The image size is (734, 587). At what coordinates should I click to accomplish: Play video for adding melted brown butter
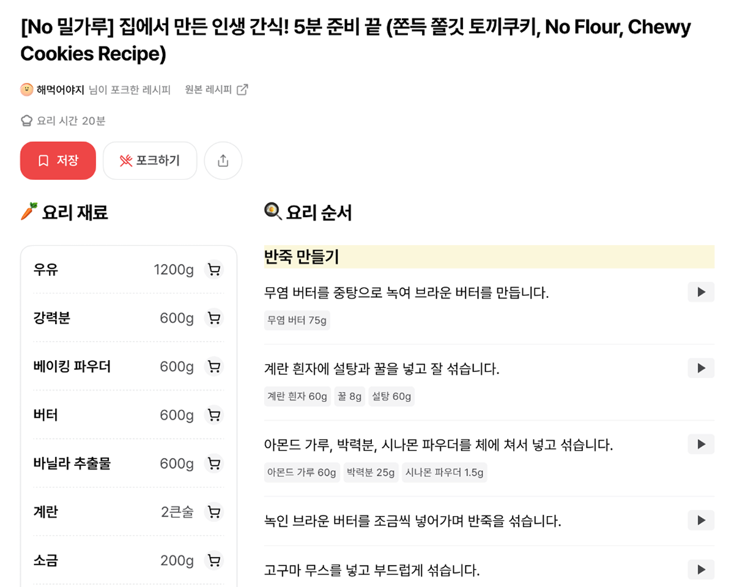click(701, 520)
